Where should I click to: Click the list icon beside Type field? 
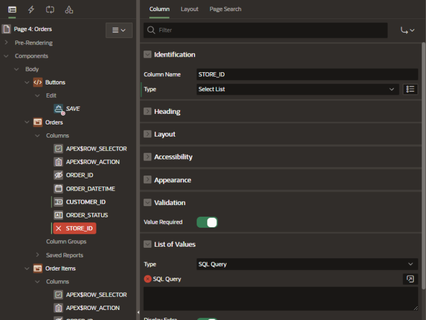click(x=410, y=89)
